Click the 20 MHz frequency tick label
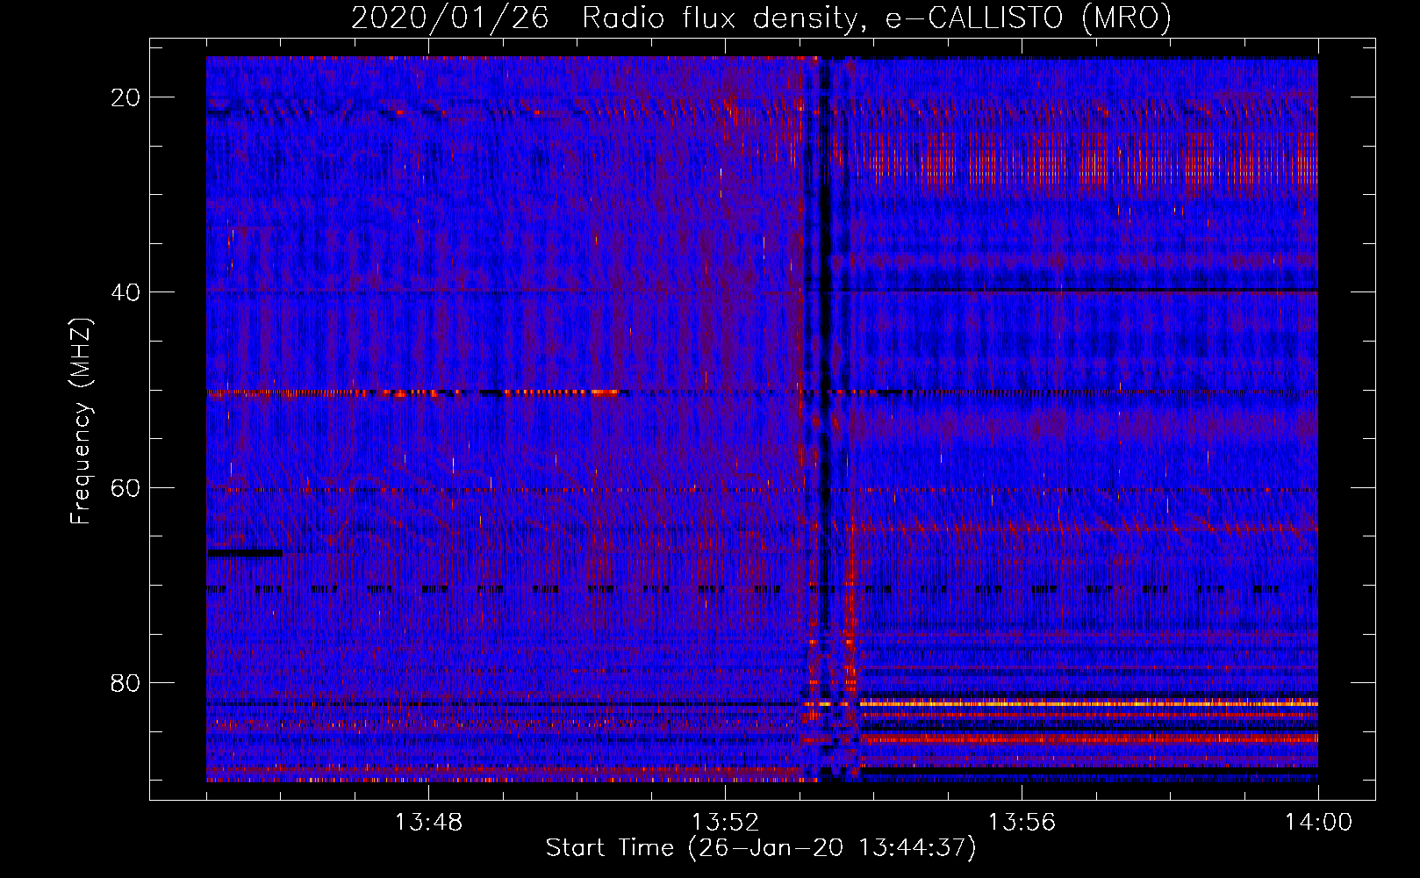The height and width of the screenshot is (878, 1420). pos(126,97)
